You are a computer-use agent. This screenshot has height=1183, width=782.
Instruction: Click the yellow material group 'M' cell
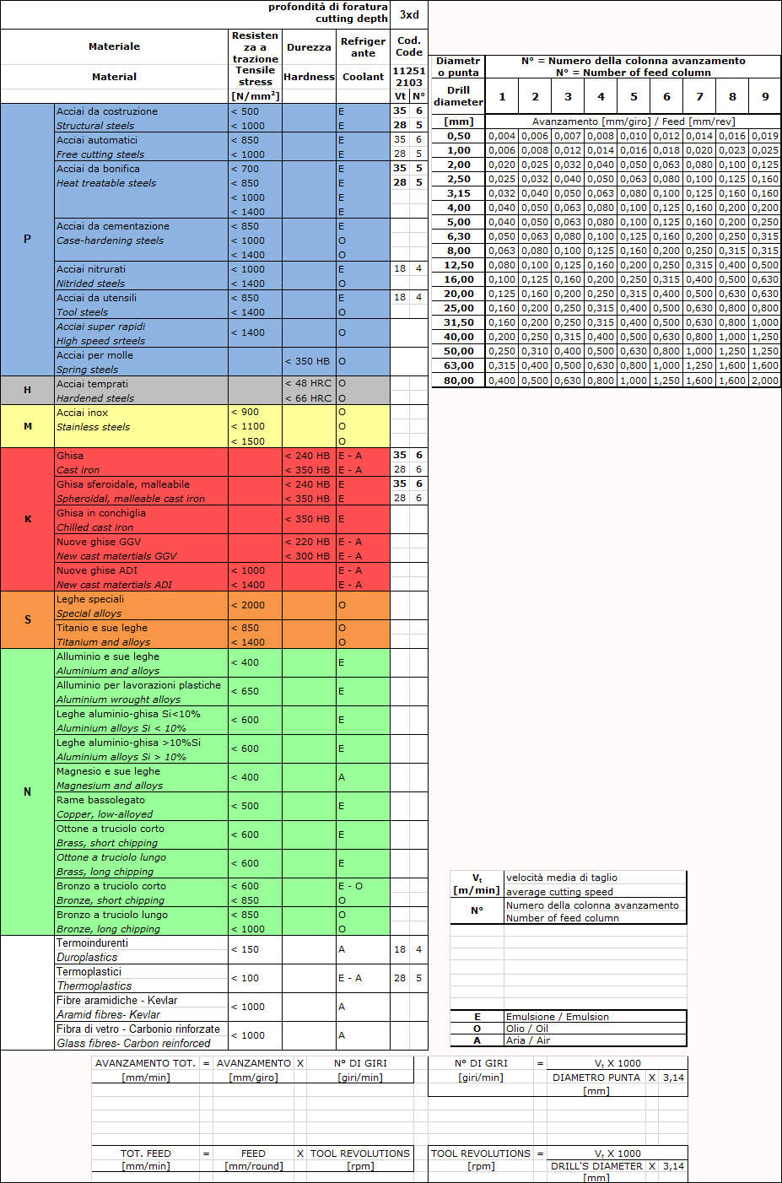tap(28, 427)
